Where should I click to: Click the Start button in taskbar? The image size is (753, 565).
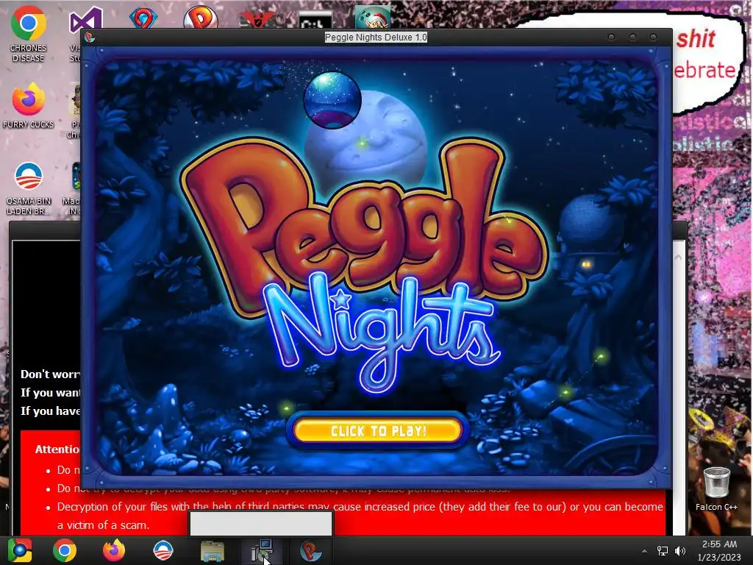click(x=20, y=550)
